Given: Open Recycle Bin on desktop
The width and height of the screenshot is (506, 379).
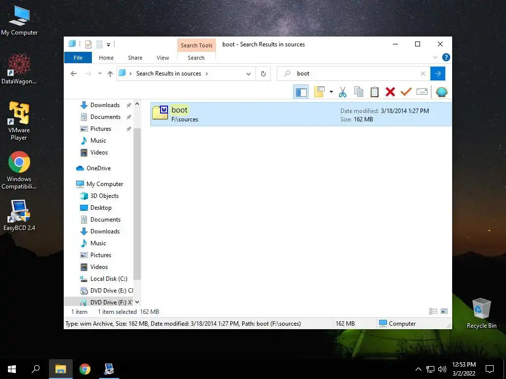Looking at the screenshot, I should 481,313.
